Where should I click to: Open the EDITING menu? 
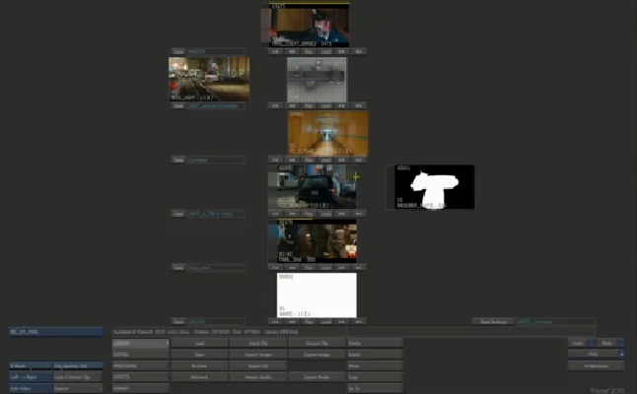[140, 355]
